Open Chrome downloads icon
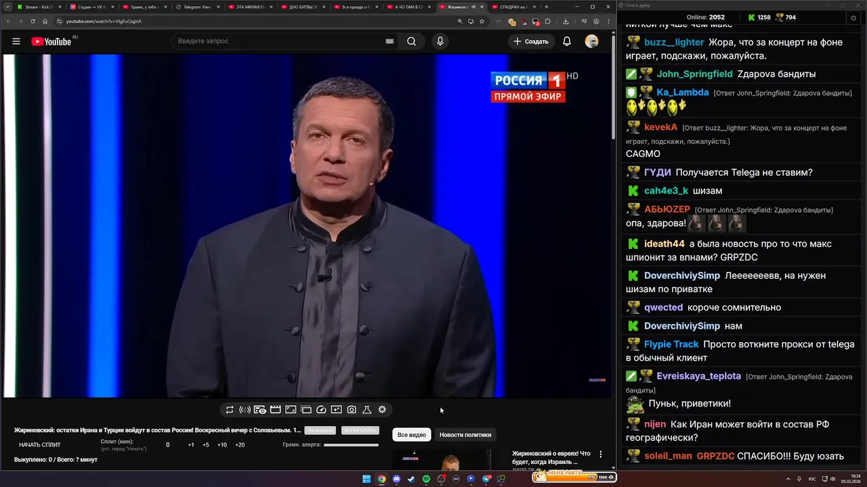The image size is (867, 487). pyautogui.click(x=566, y=21)
